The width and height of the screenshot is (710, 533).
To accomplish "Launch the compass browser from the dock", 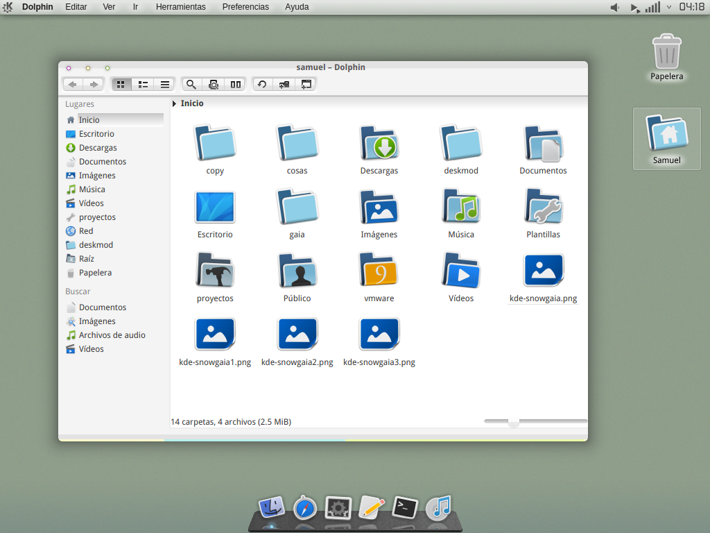I will pos(304,508).
